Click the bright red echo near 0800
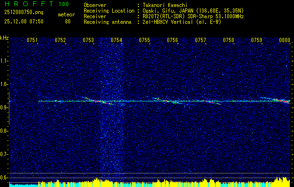Viewport: 294px width, 187px height. (281, 101)
